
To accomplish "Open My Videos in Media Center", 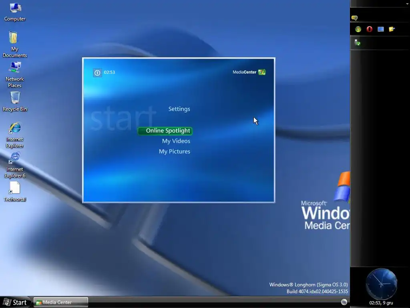I will 176,141.
